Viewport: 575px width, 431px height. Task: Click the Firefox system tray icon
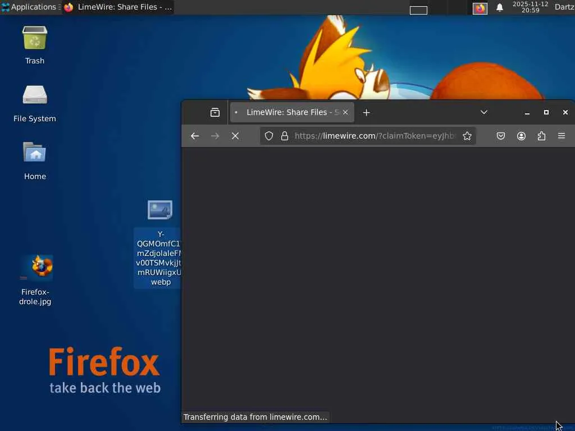tap(480, 8)
